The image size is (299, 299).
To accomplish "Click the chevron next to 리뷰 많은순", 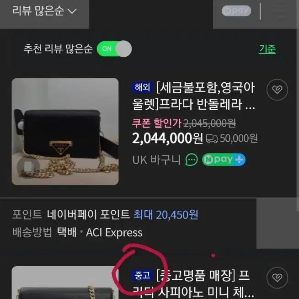I will (72, 11).
